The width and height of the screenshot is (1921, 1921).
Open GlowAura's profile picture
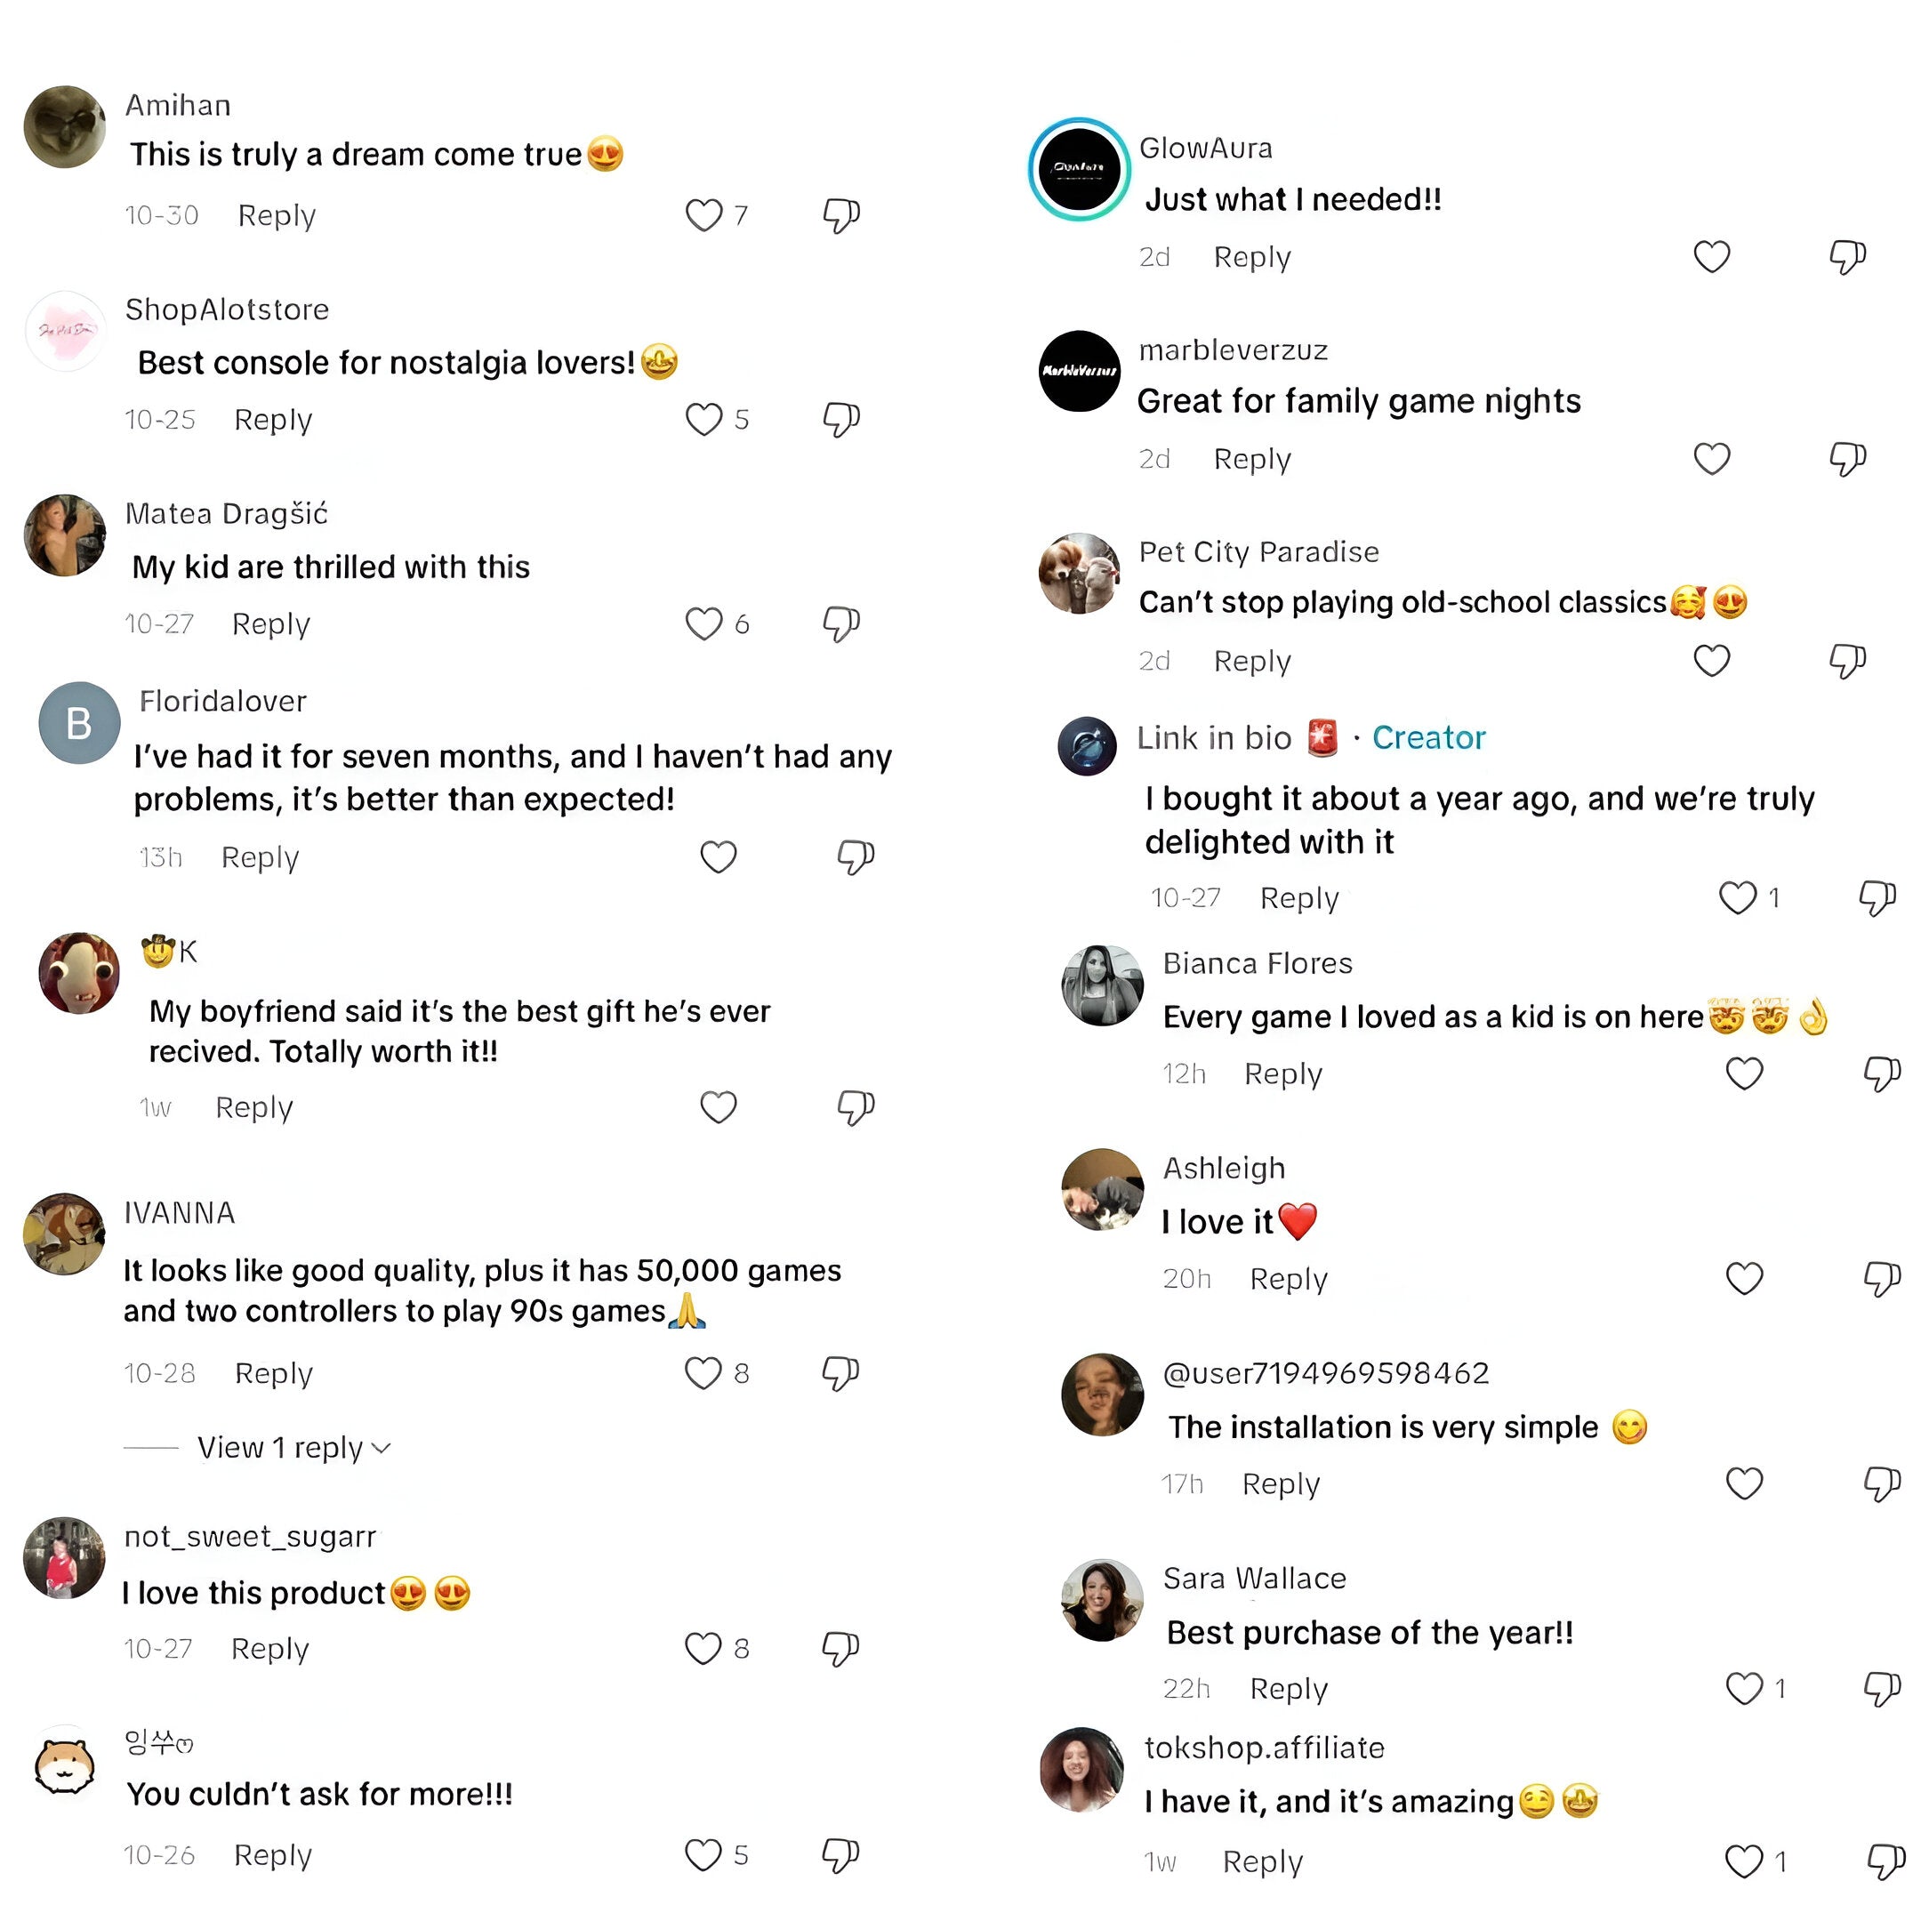[x=1079, y=169]
